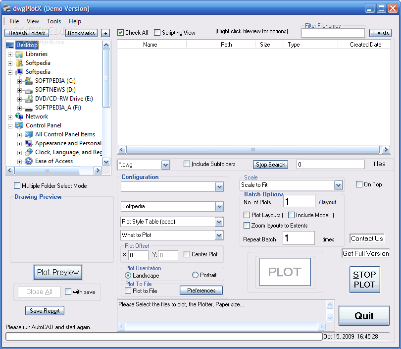This screenshot has width=401, height=349.
Task: Click the All Control Panel Items icon
Action: 29,134
